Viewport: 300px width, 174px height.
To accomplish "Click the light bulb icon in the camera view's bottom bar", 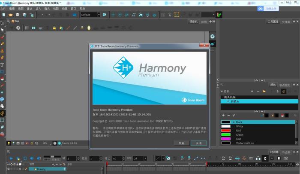I will pos(9,143).
